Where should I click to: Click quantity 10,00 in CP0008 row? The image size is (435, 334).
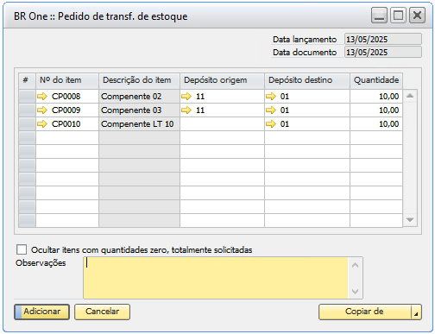point(376,97)
